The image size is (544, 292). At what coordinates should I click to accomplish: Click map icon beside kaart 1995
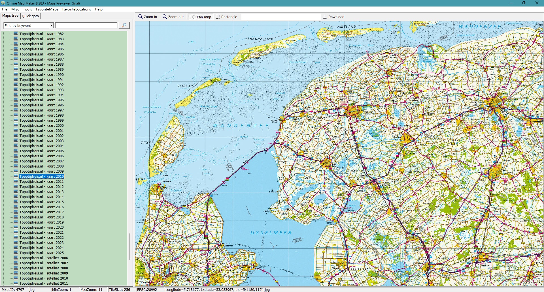click(x=16, y=100)
